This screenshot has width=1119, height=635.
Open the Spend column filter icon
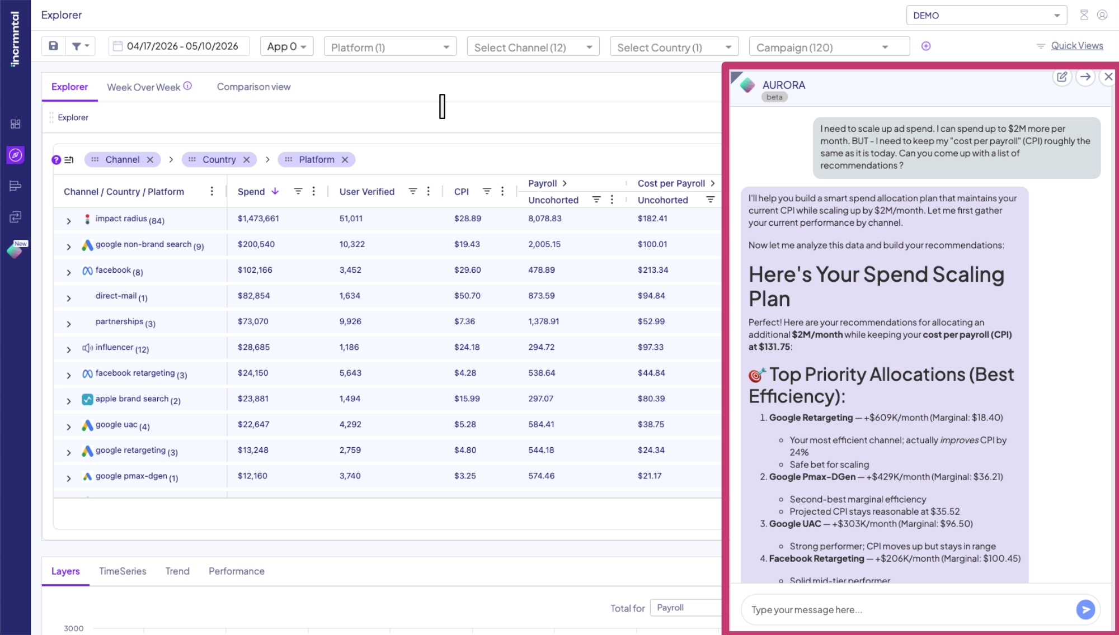[x=298, y=191]
